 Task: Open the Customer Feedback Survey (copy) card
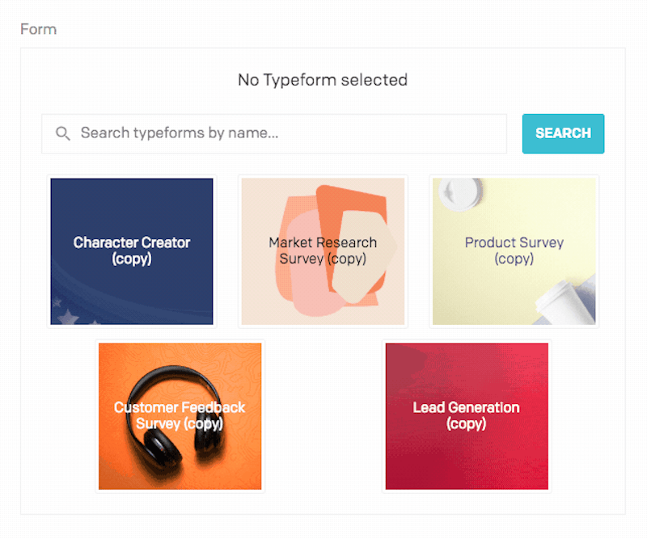pos(180,416)
